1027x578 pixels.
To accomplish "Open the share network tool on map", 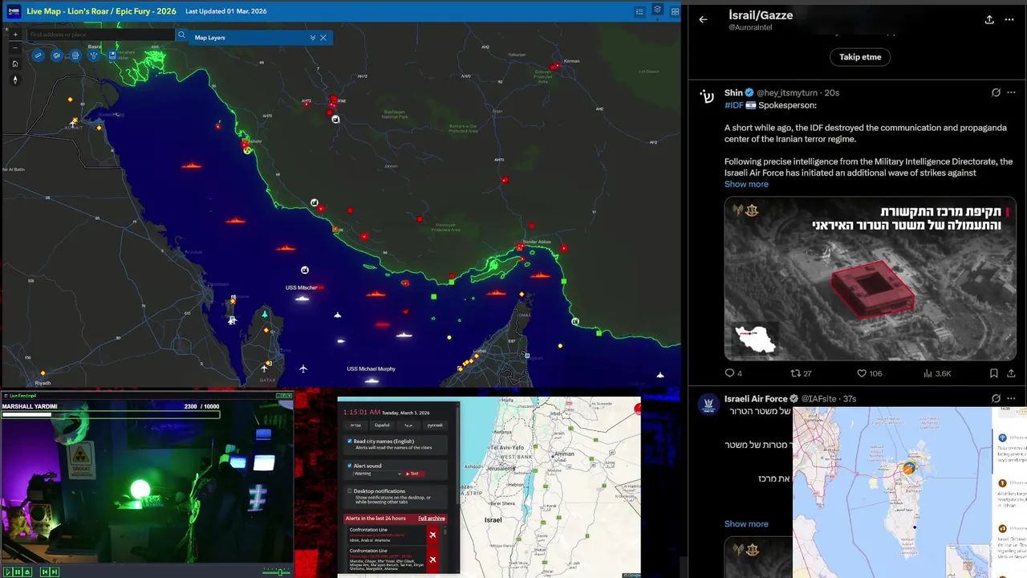I will pos(94,55).
